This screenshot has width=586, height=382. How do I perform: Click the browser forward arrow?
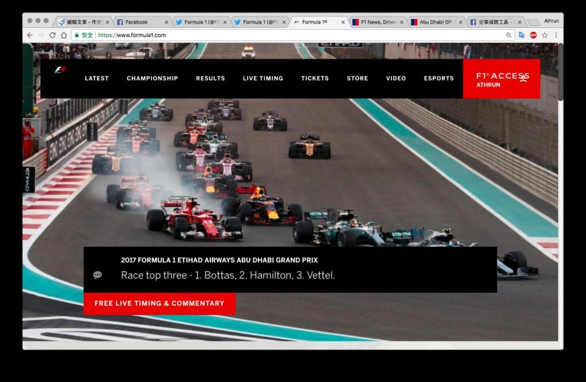tap(41, 35)
